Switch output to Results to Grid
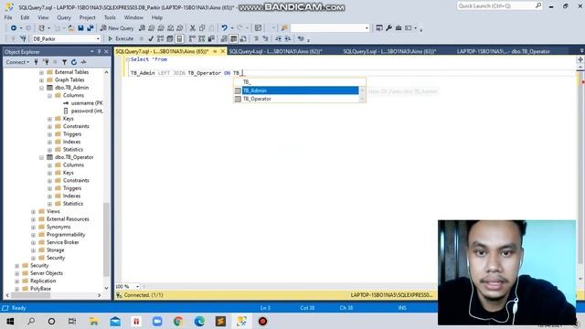 click(x=233, y=38)
